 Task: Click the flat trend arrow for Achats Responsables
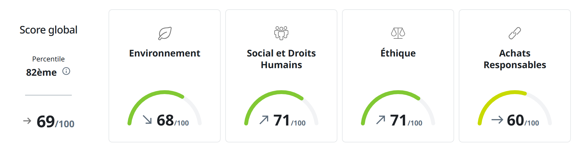[497, 120]
